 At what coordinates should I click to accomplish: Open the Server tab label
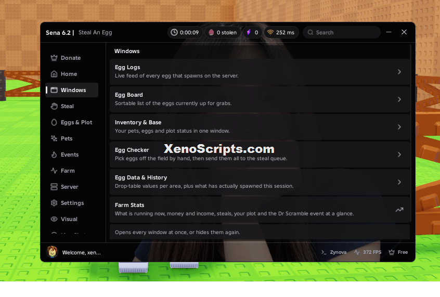69,187
